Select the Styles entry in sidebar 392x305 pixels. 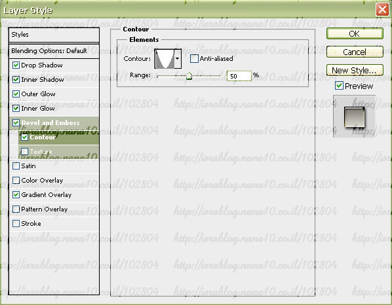pos(54,35)
